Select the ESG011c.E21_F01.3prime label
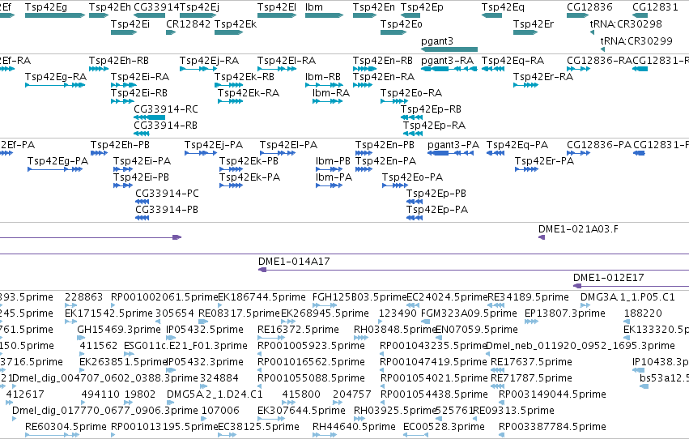The height and width of the screenshot is (439, 689). click(185, 347)
